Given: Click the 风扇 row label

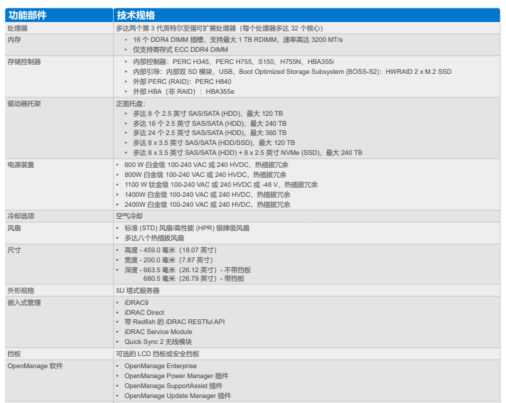Looking at the screenshot, I should [x=14, y=228].
